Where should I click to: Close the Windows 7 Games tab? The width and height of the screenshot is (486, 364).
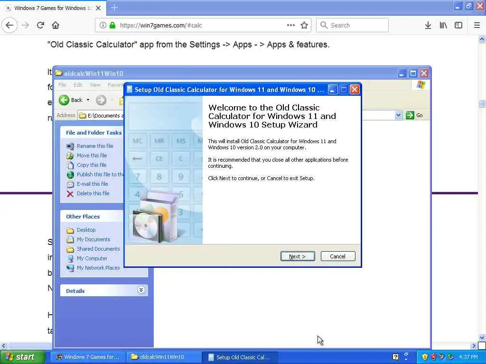click(x=98, y=8)
